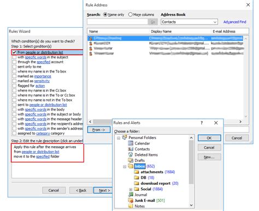
Task: Click OK in the Rules and Alerts dialog
Action: pos(209,138)
